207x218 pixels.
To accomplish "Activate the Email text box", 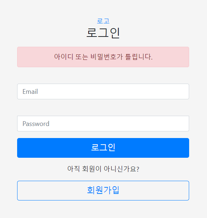I will [103, 92].
